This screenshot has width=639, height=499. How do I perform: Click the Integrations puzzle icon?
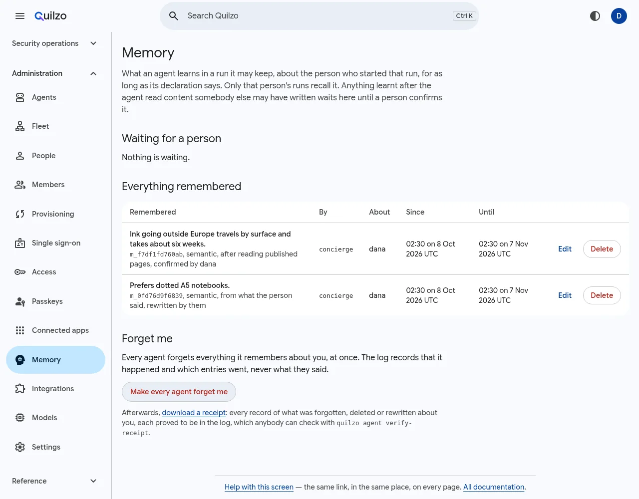[20, 389]
